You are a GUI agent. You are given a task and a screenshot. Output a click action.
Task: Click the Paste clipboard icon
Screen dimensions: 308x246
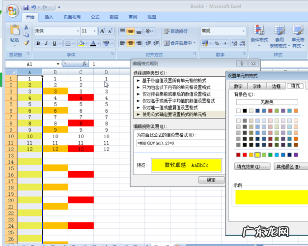pyautogui.click(x=15, y=31)
